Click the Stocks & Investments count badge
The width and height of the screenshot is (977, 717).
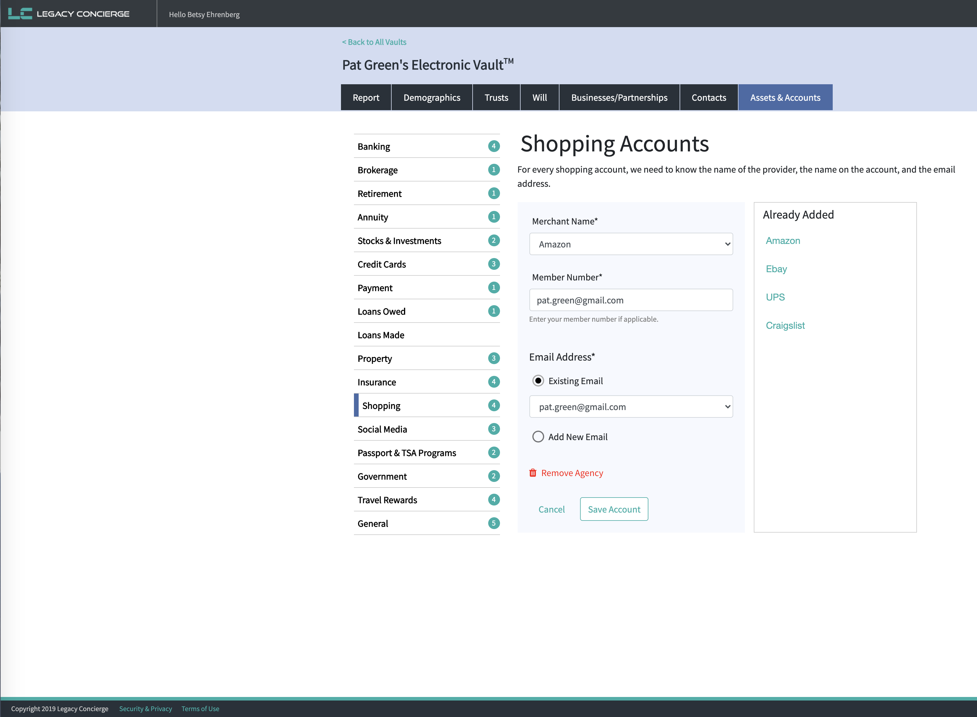[493, 240]
